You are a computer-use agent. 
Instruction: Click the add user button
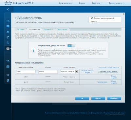pos(108,72)
